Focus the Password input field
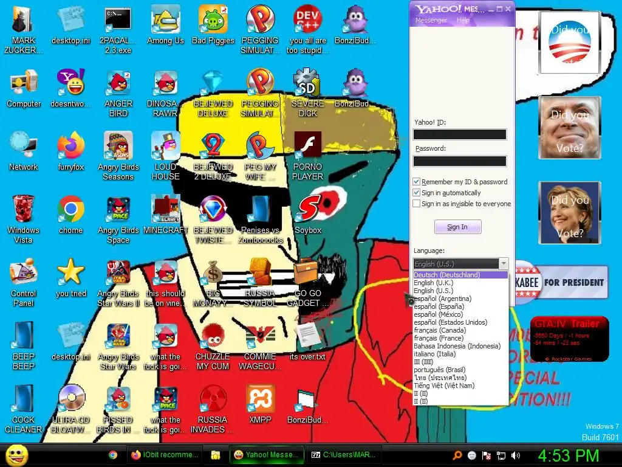Image resolution: width=622 pixels, height=467 pixels. click(460, 161)
